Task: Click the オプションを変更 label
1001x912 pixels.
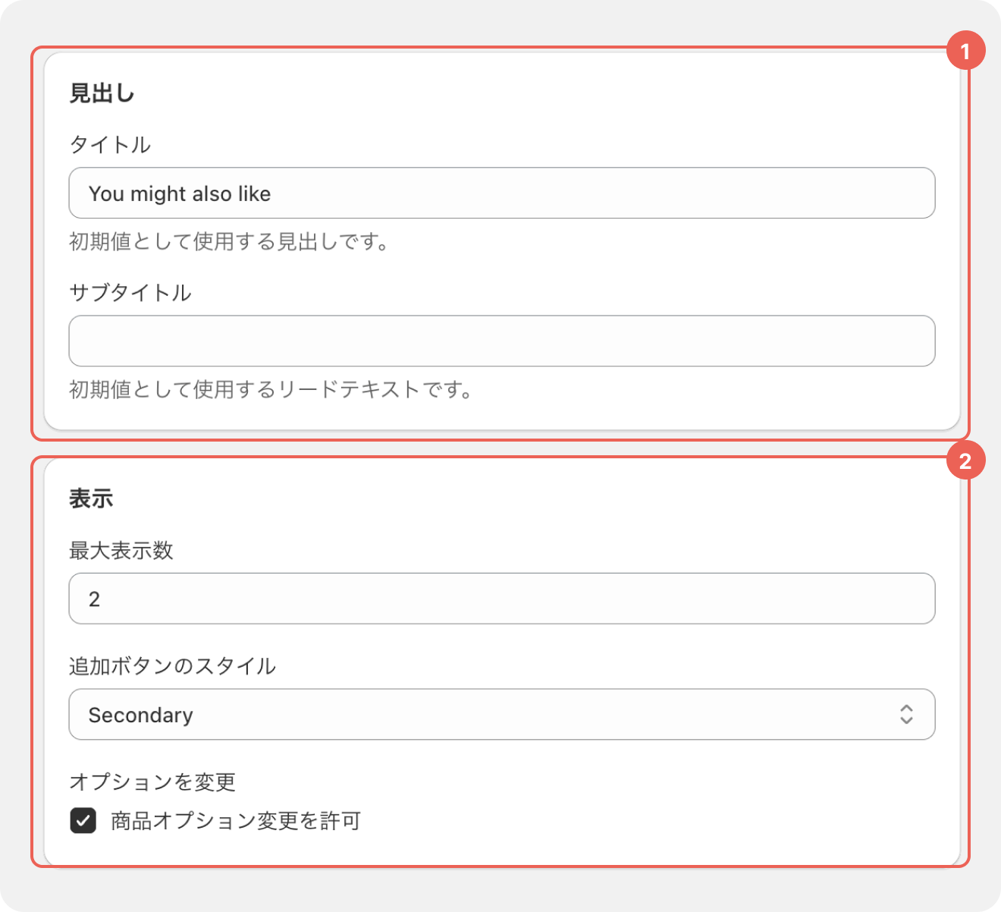Action: [x=152, y=781]
